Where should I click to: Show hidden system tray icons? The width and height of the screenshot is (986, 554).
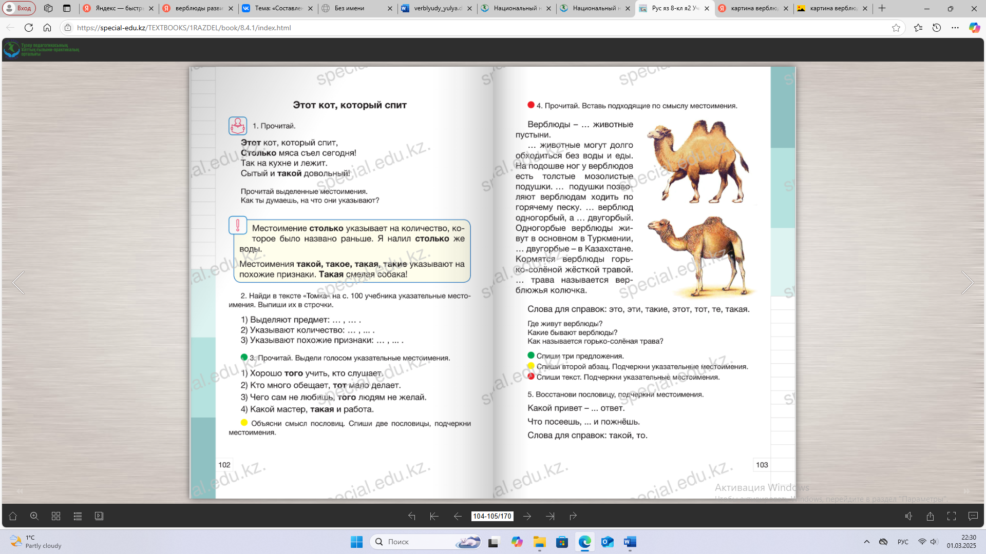tap(867, 542)
